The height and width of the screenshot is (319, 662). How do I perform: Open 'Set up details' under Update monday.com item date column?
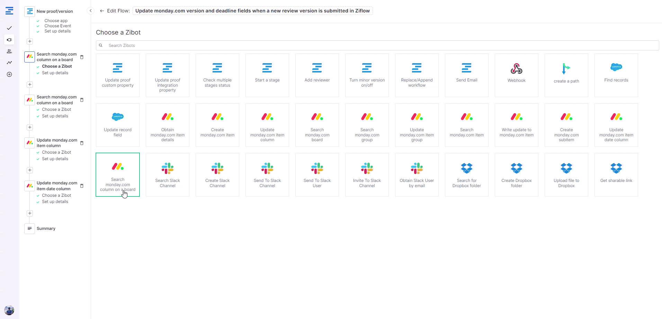[x=55, y=202]
